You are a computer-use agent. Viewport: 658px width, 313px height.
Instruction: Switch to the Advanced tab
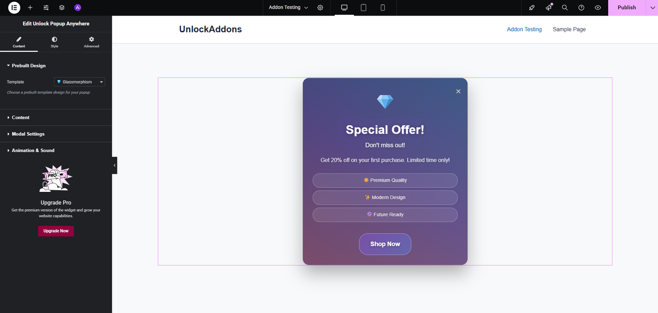tap(91, 42)
